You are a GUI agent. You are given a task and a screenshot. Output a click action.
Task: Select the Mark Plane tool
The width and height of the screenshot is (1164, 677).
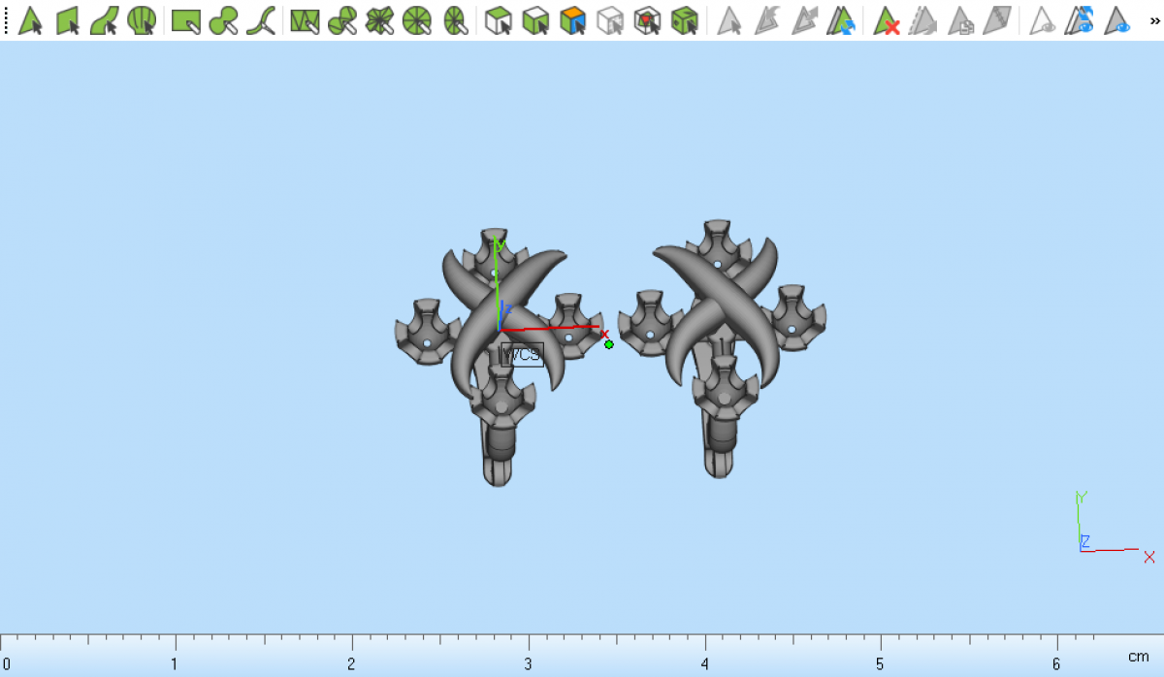pos(68,19)
